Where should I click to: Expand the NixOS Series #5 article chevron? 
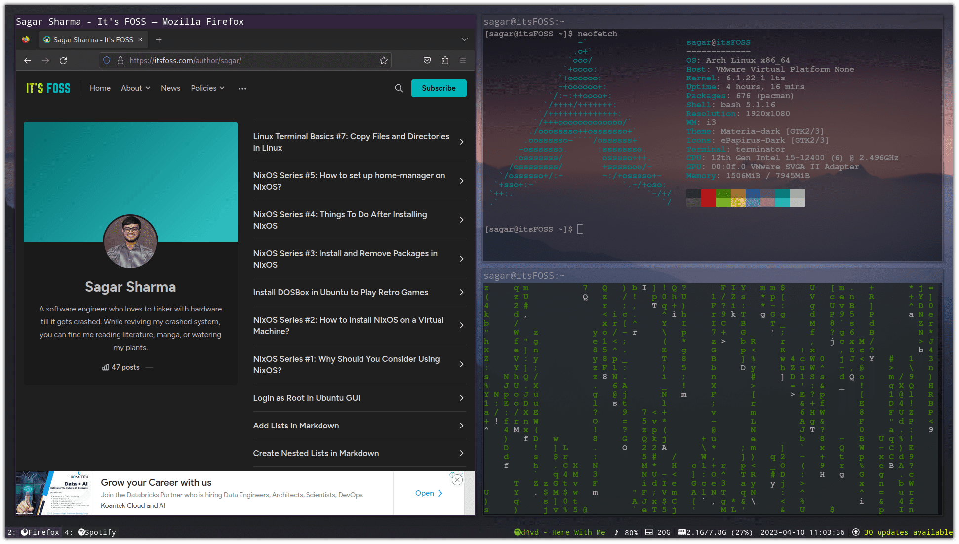pos(462,181)
